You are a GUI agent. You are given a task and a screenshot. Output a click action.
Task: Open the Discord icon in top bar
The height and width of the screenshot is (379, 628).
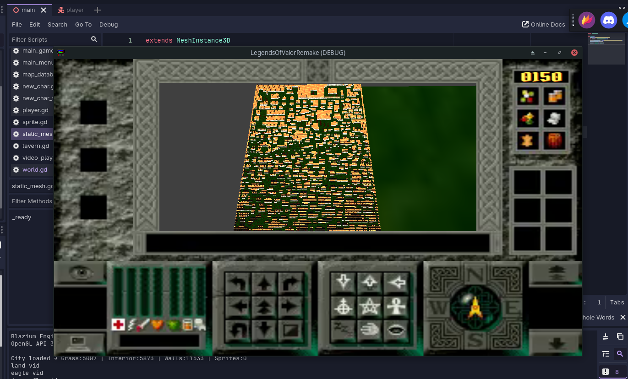(608, 20)
